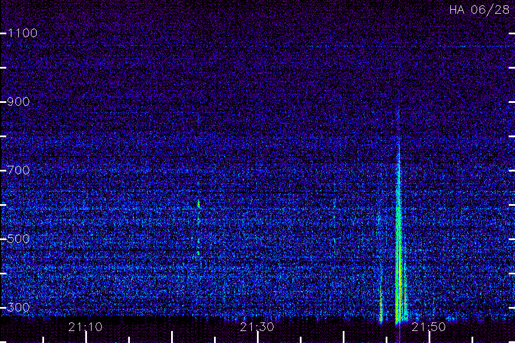
Task: Click the 1100 frequency axis label
Action: 22,33
